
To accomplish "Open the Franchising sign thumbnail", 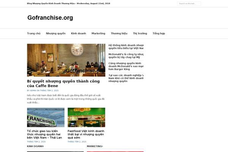I will [x=46, y=117].
